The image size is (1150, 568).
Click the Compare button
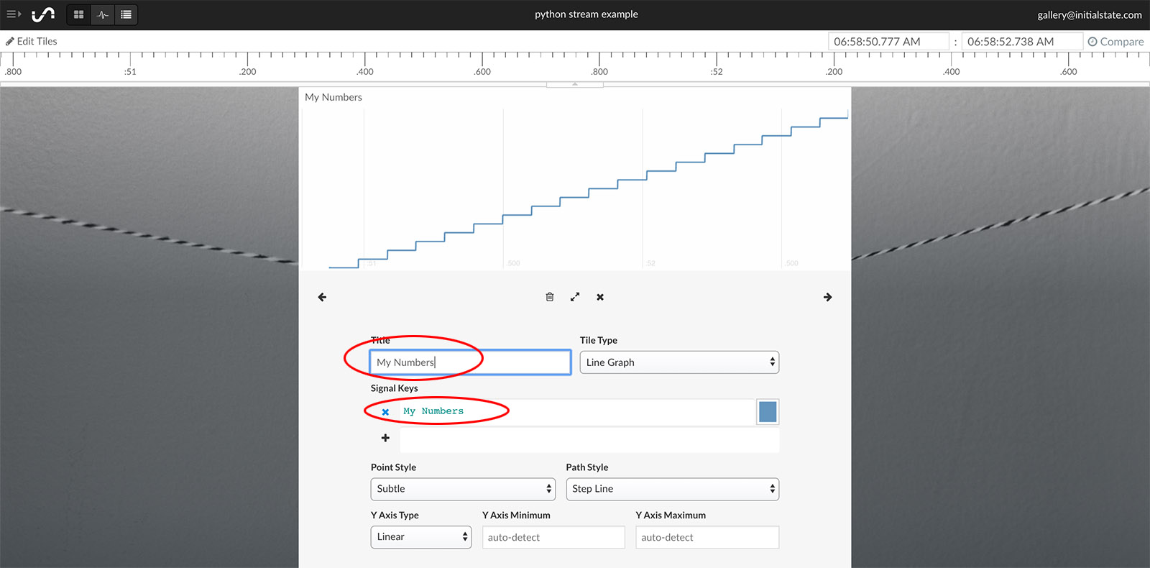(x=1115, y=42)
